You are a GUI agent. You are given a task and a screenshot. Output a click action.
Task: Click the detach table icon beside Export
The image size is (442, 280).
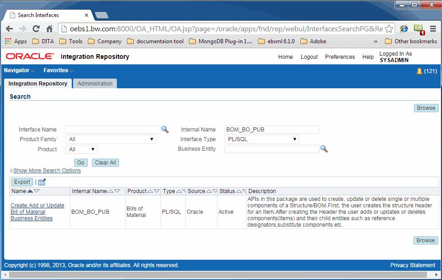(42, 182)
